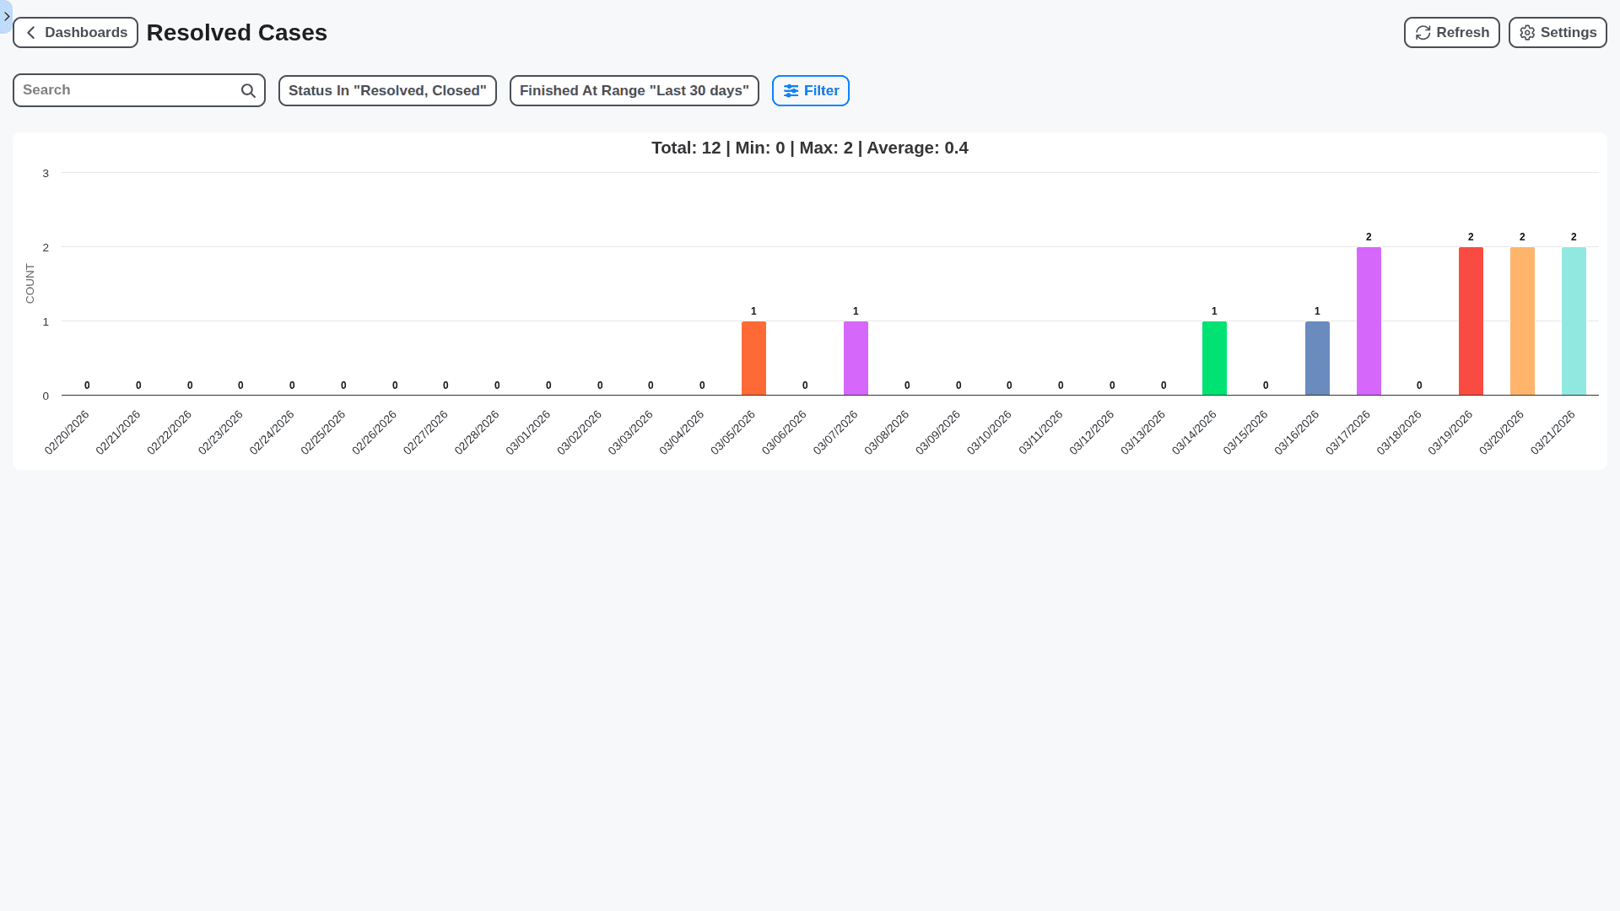Click the Dashboards navigation button
This screenshot has height=911, width=1620.
pyautogui.click(x=75, y=32)
